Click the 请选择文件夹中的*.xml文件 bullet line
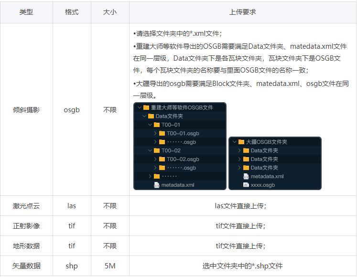This screenshot has height=277, width=357. tap(178, 34)
